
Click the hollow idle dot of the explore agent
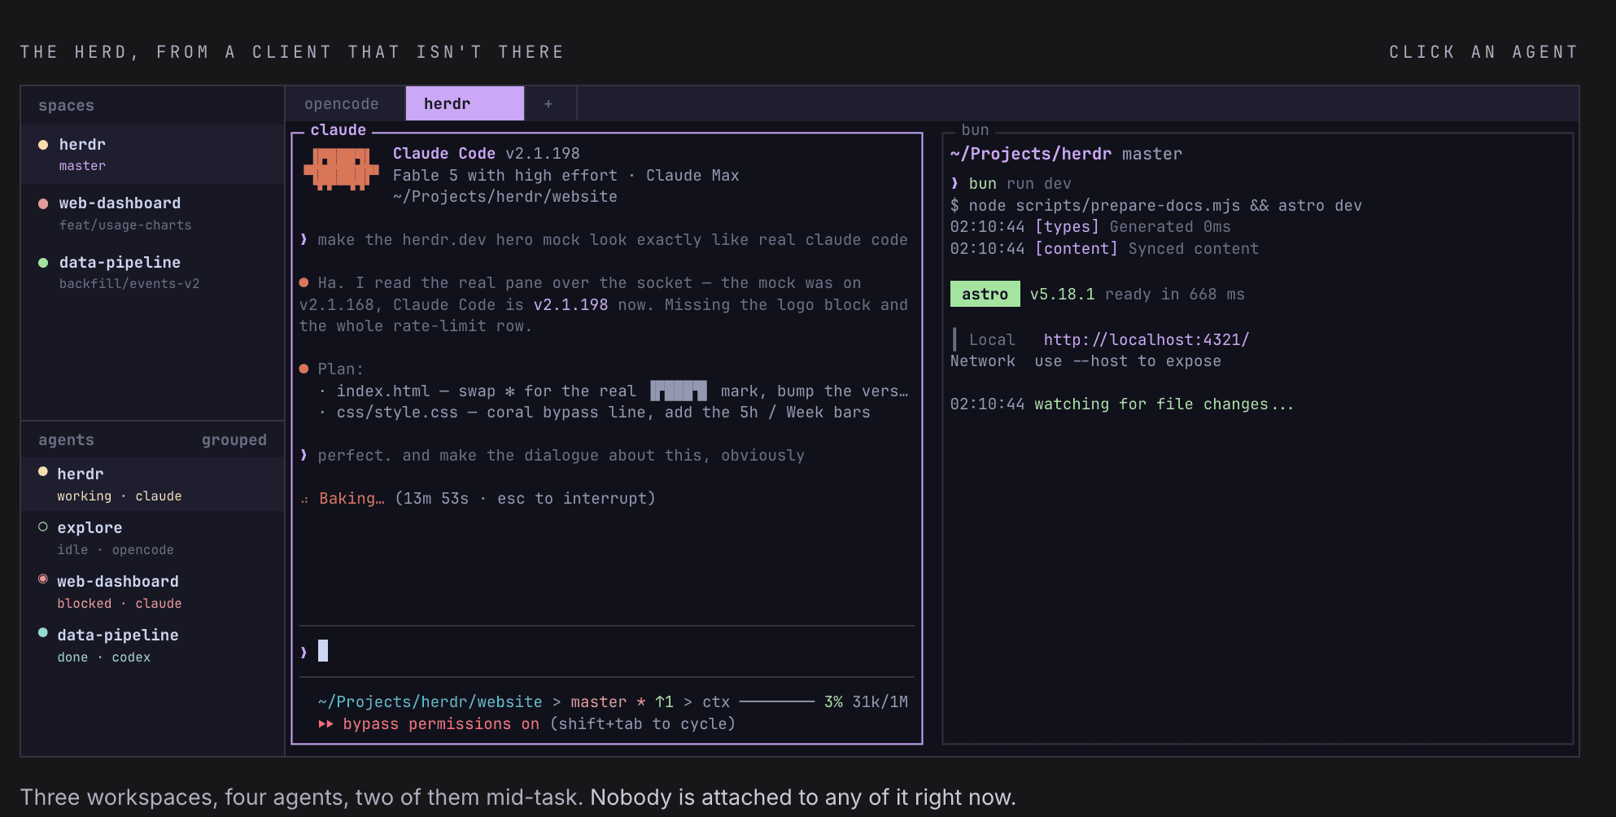coord(43,526)
